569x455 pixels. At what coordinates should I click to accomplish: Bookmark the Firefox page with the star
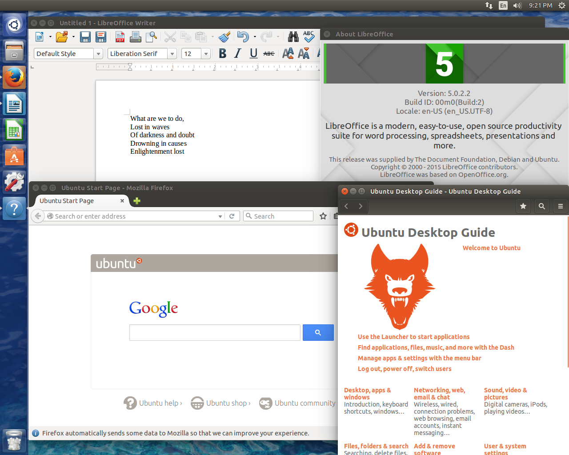(323, 216)
